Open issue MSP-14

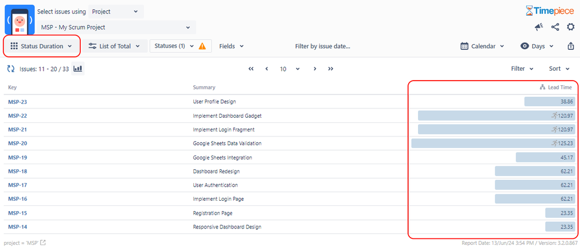pos(17,227)
